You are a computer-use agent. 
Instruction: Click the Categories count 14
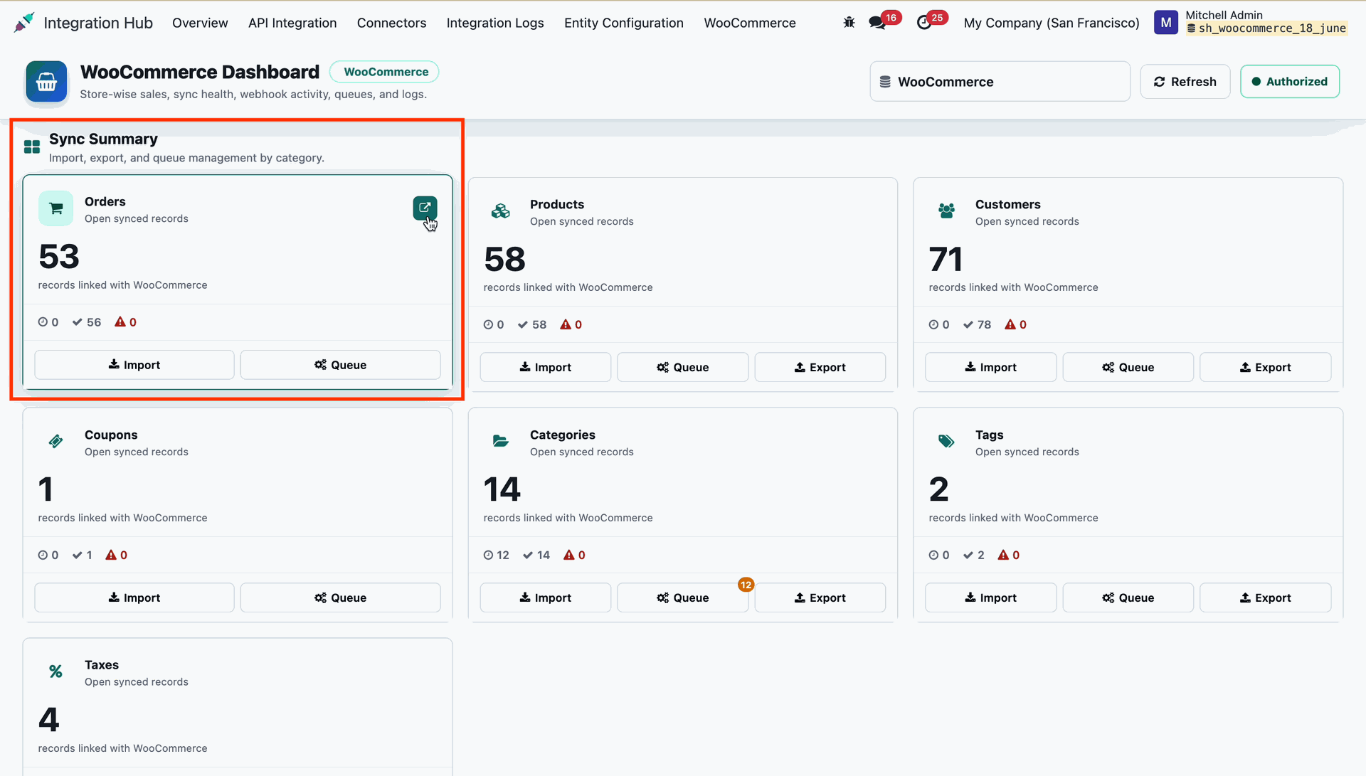pyautogui.click(x=502, y=489)
